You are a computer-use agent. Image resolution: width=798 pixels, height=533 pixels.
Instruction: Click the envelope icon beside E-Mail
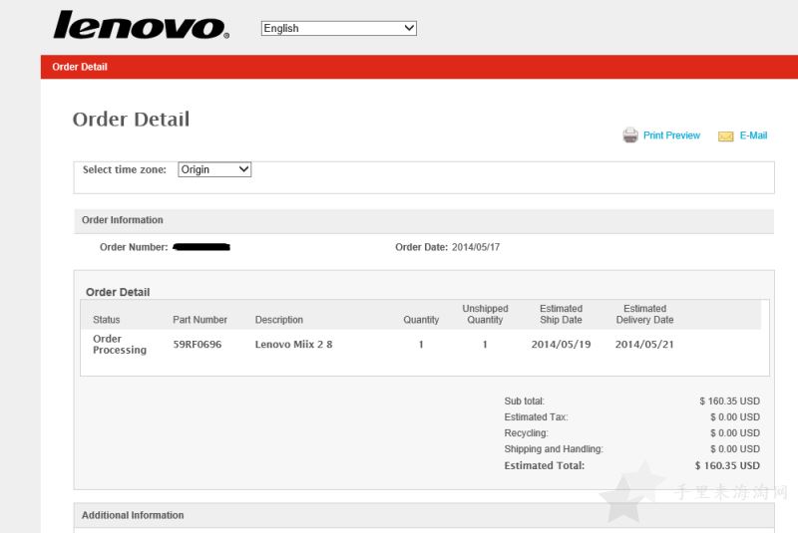(726, 136)
